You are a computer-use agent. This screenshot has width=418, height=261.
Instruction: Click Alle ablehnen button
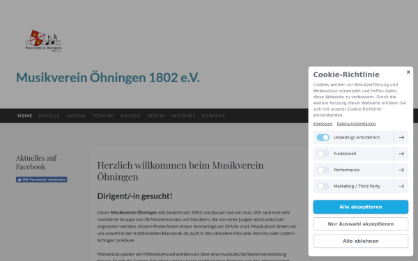[x=361, y=241]
